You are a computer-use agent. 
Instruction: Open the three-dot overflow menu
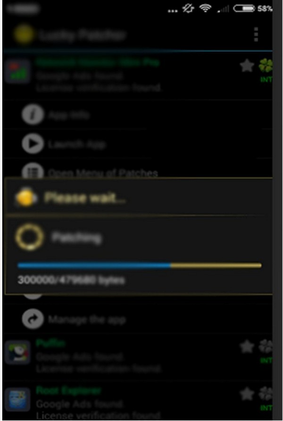tap(256, 34)
